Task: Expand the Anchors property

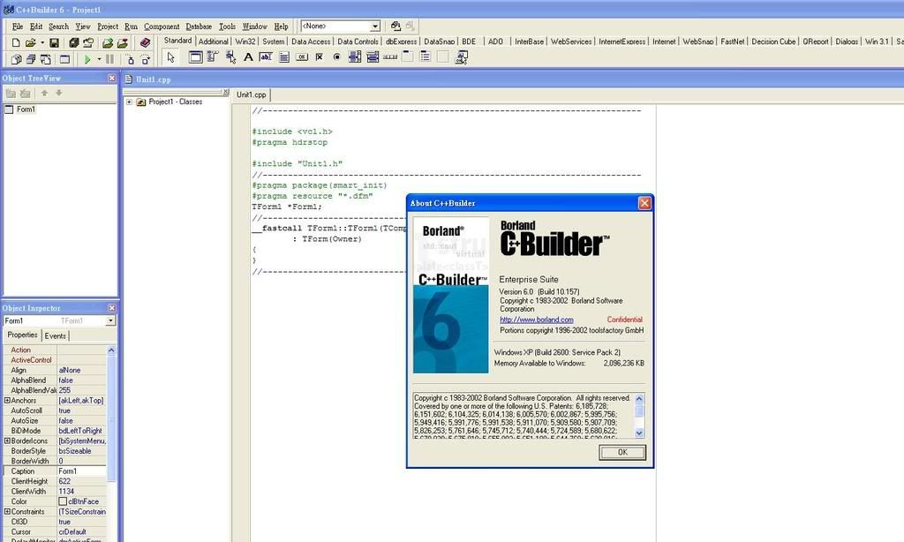Action: pos(7,400)
